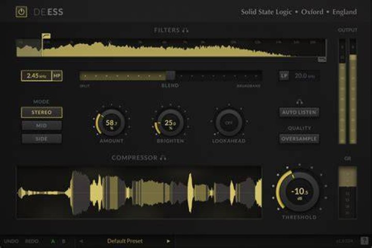
Task: Click the 'COMPRESSOR' section heading
Action: click(134, 158)
